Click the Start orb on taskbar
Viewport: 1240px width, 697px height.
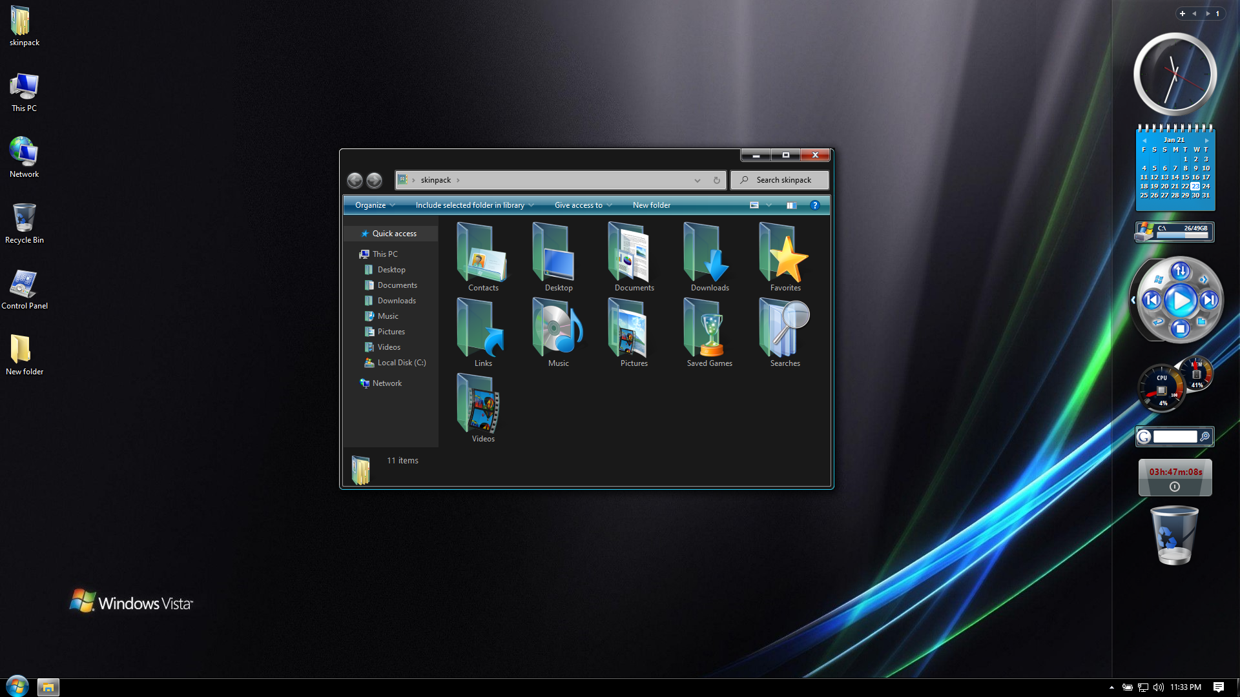pos(17,687)
